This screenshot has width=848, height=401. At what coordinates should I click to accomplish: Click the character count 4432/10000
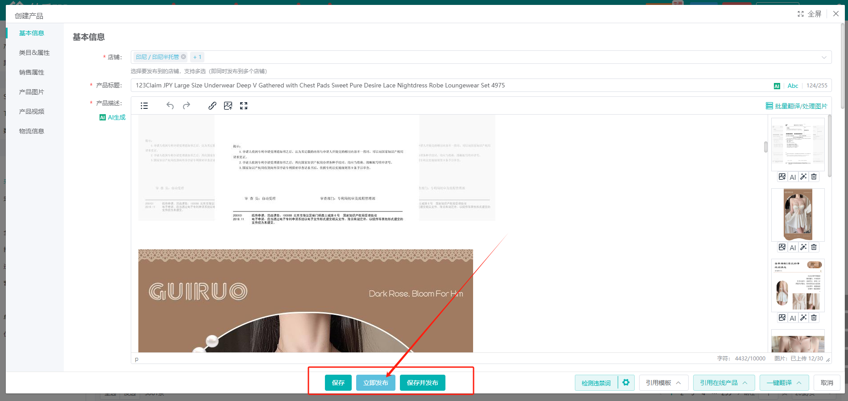coord(750,359)
